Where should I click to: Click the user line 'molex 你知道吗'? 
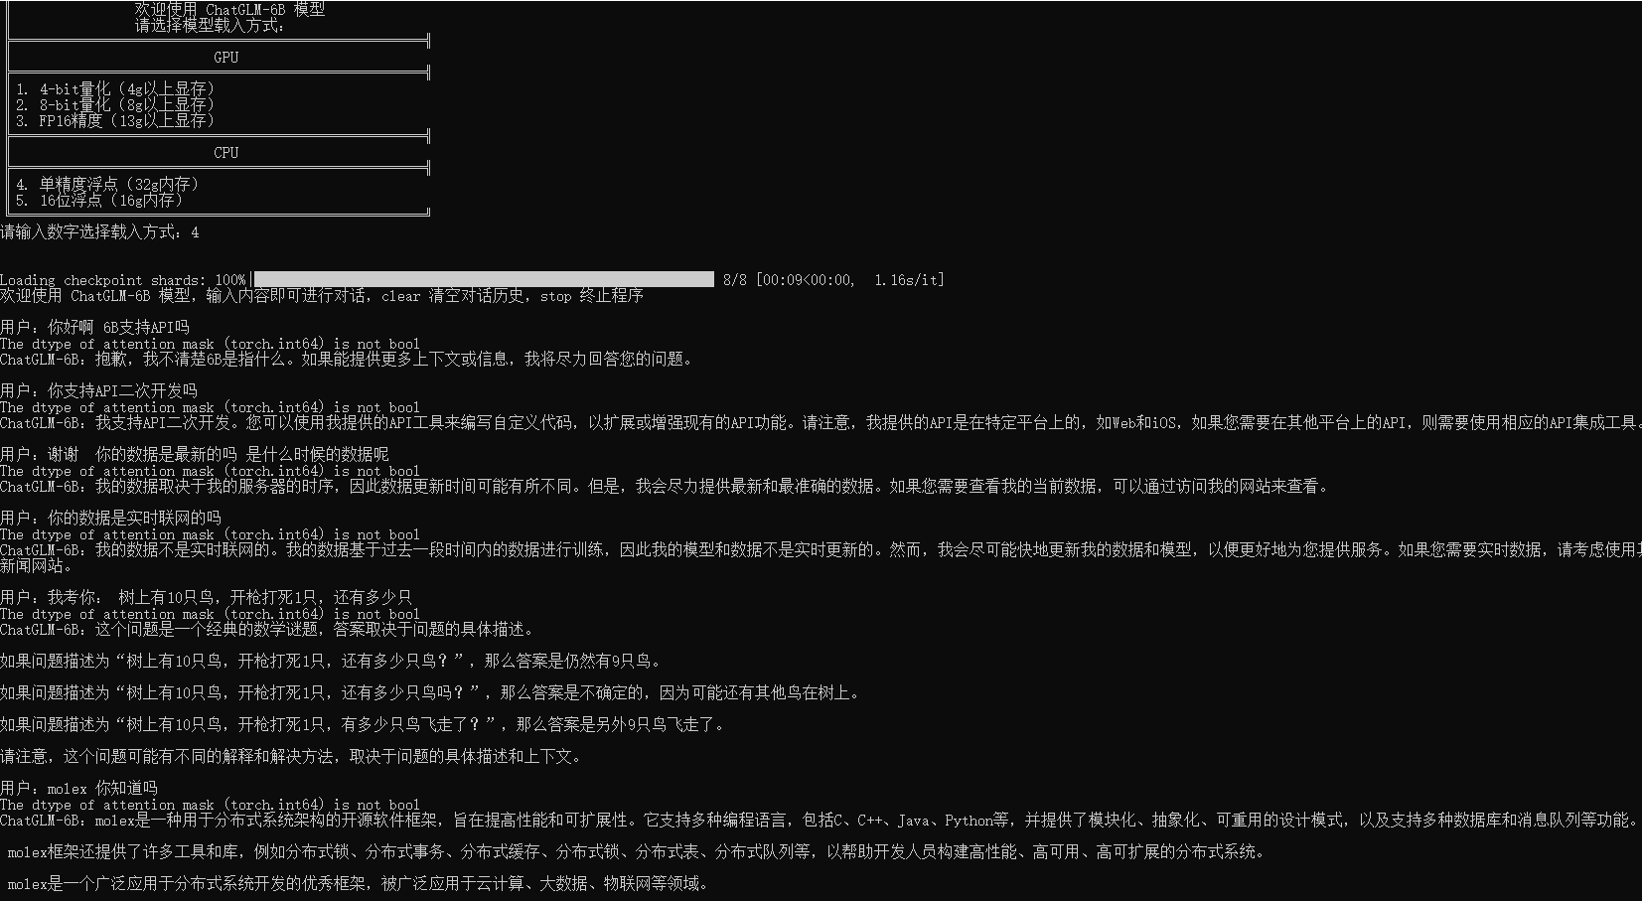coord(79,789)
